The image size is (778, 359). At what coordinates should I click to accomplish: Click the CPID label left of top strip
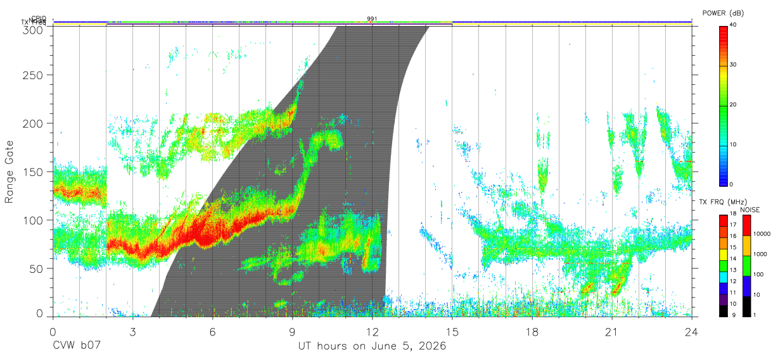click(39, 18)
